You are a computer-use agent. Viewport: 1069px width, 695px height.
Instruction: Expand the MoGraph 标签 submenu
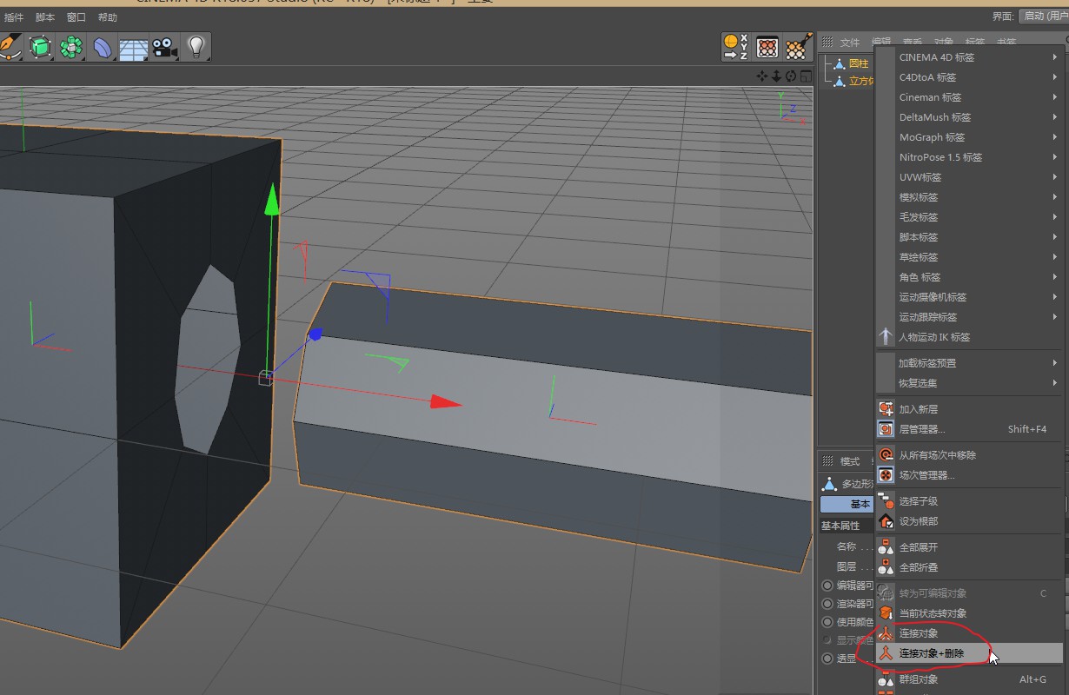tap(970, 137)
